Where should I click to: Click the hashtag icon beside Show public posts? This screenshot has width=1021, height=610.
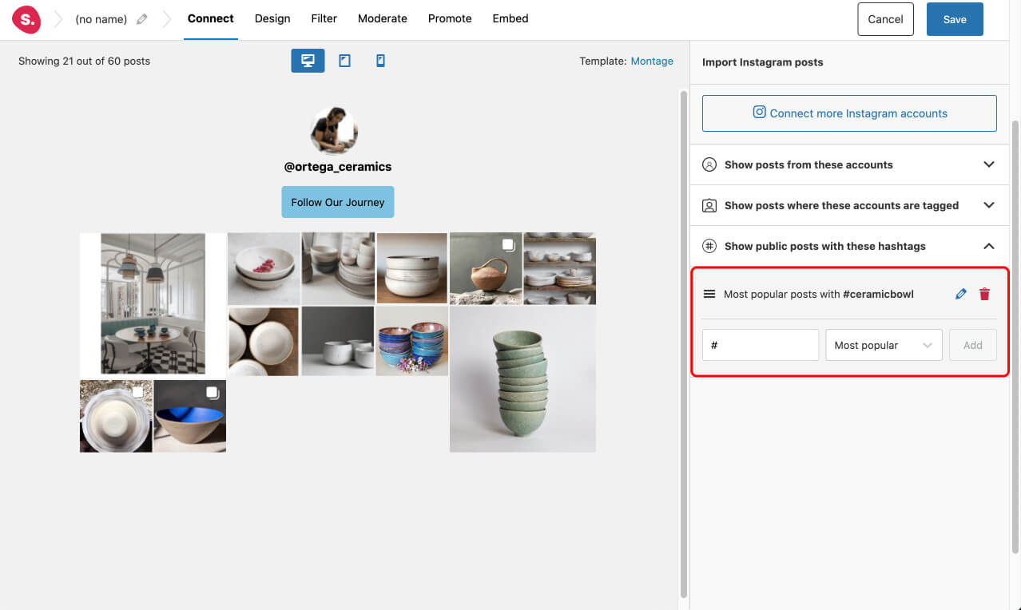[x=709, y=246]
